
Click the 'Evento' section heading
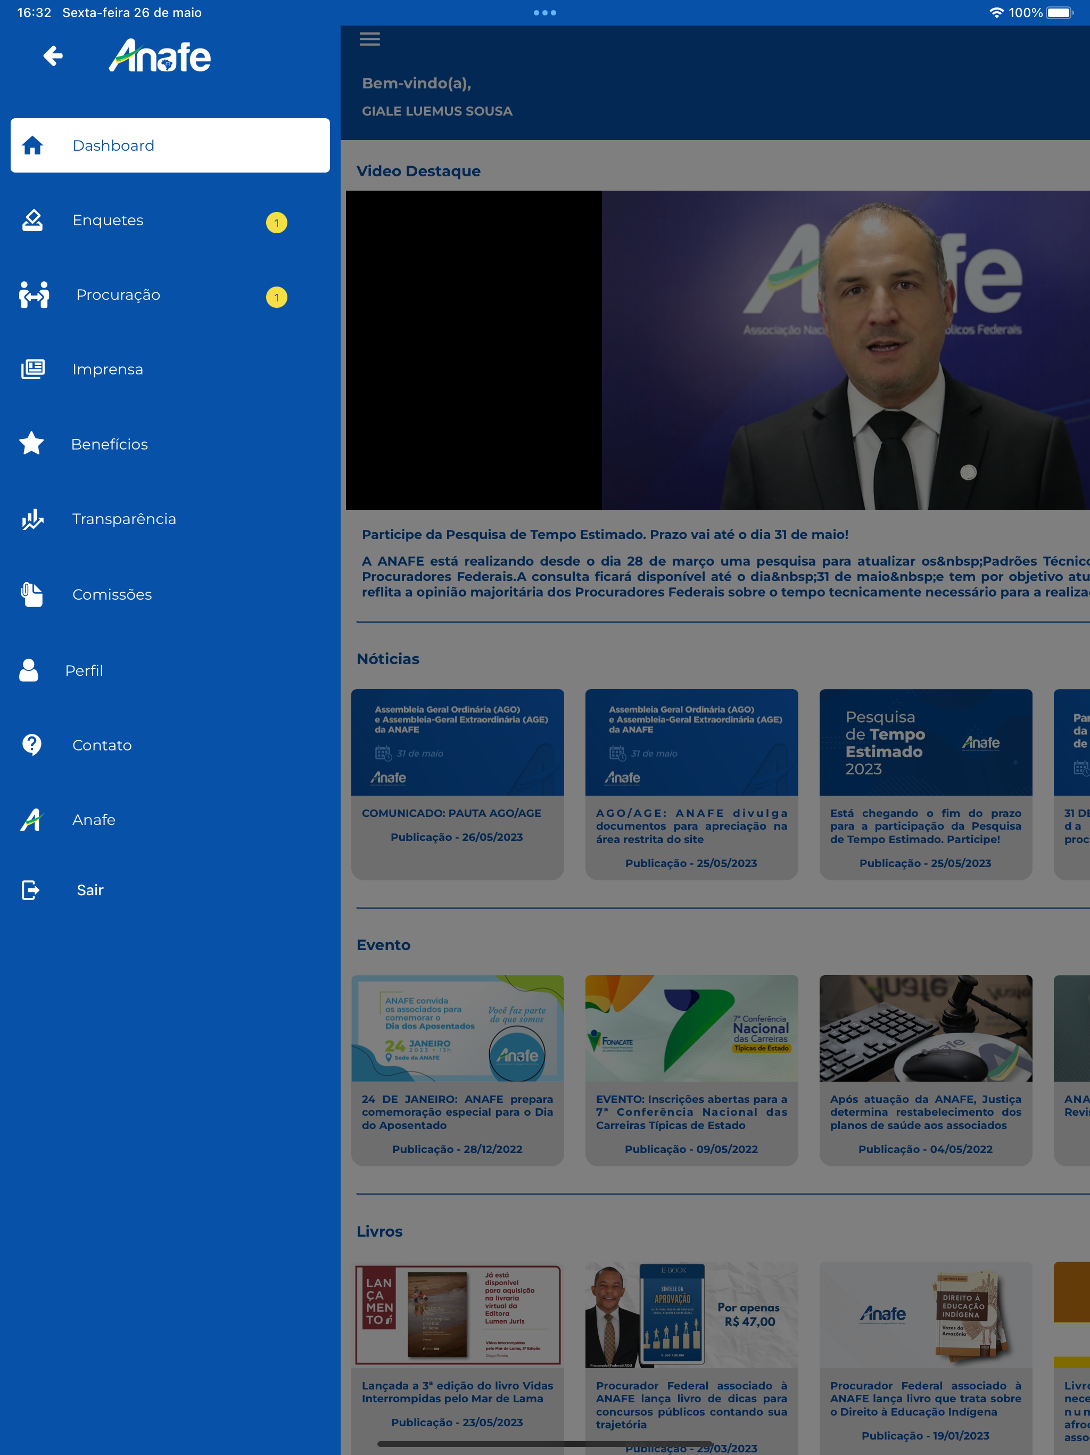click(x=383, y=945)
